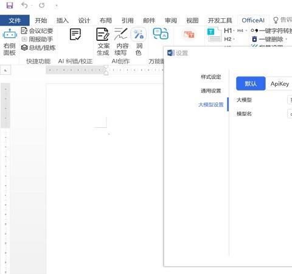
Task: Expand the 一键删除 dropdown arrow
Action: [x=287, y=39]
